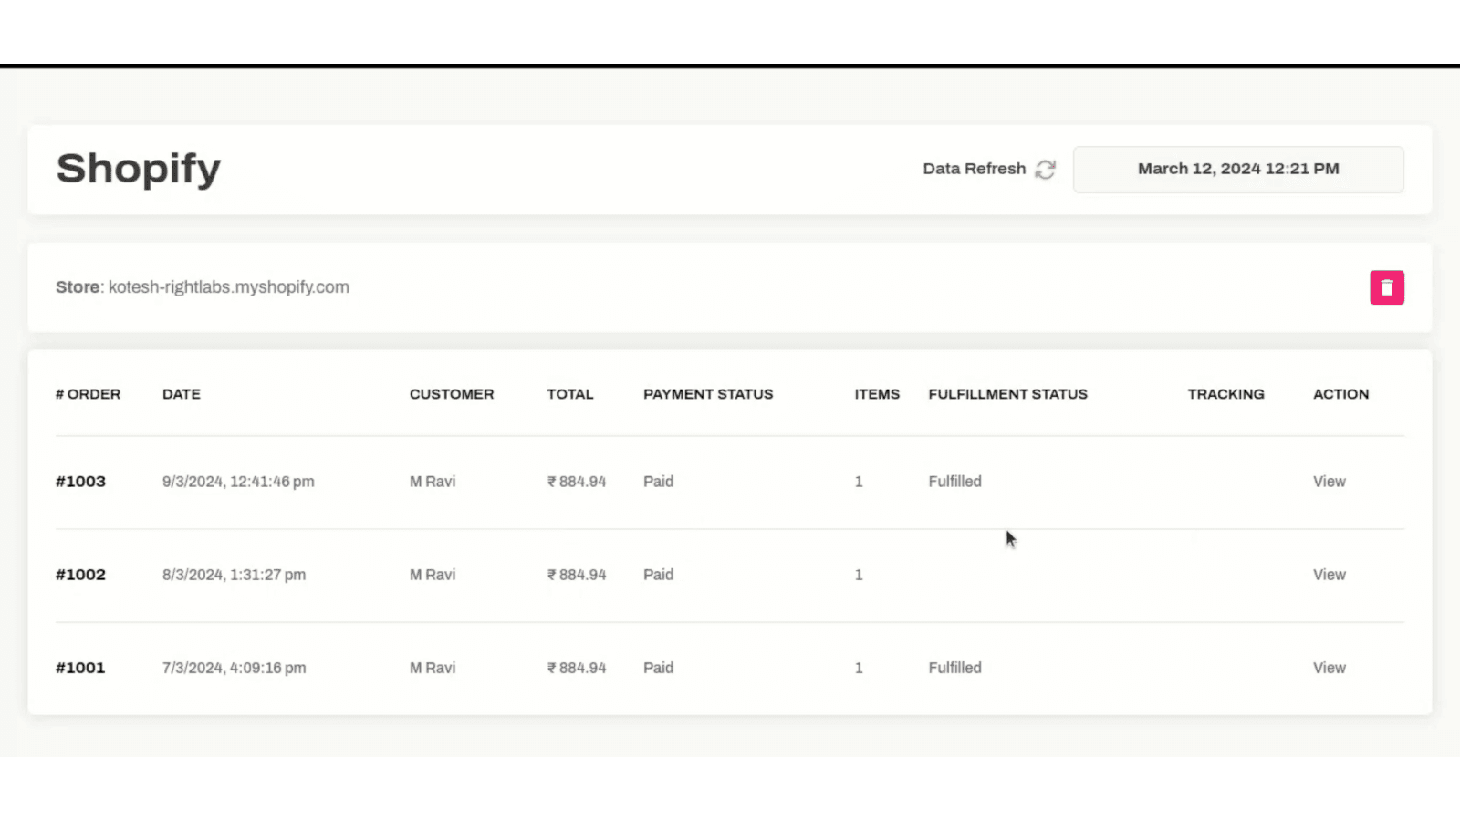Click the TRACKING column header
1460x821 pixels.
pyautogui.click(x=1225, y=394)
